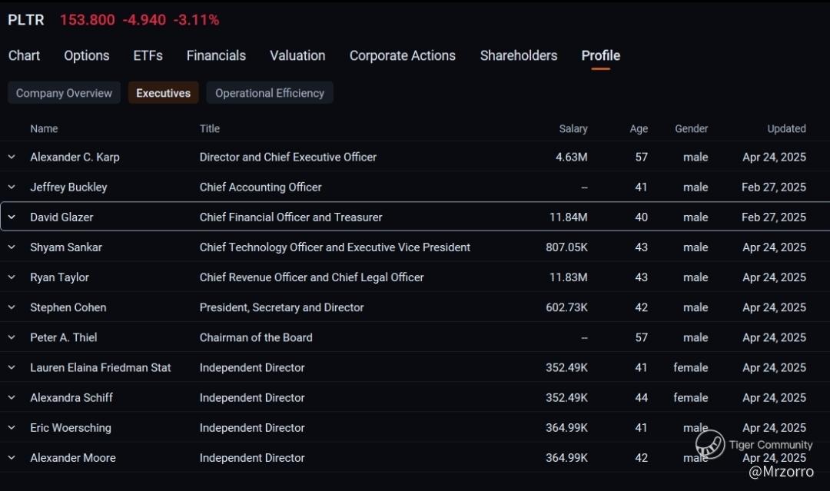Viewport: 830px width, 491px height.
Task: Open the Valuation tab
Action: (x=297, y=55)
